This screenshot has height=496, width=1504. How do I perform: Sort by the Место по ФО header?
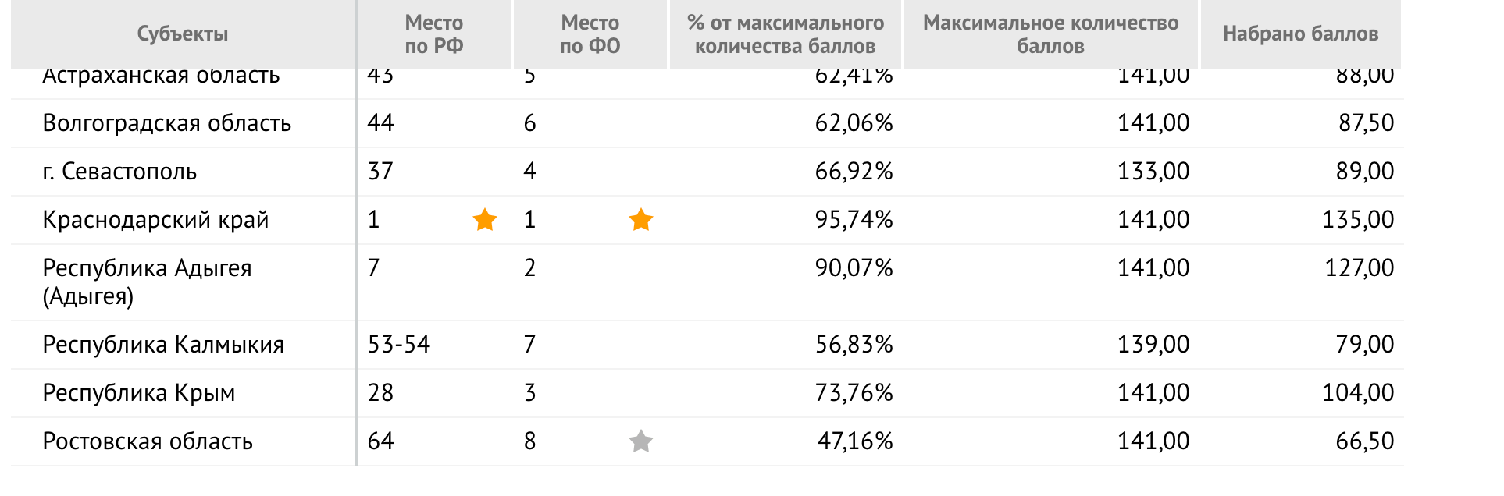click(590, 34)
